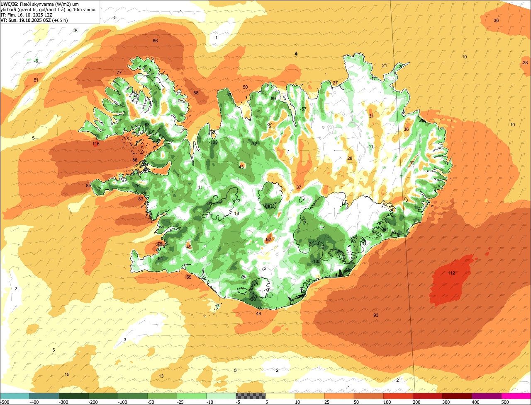Select the magenta legend swatch between 400 and 500
This screenshot has height=405, width=531.
pos(487,396)
